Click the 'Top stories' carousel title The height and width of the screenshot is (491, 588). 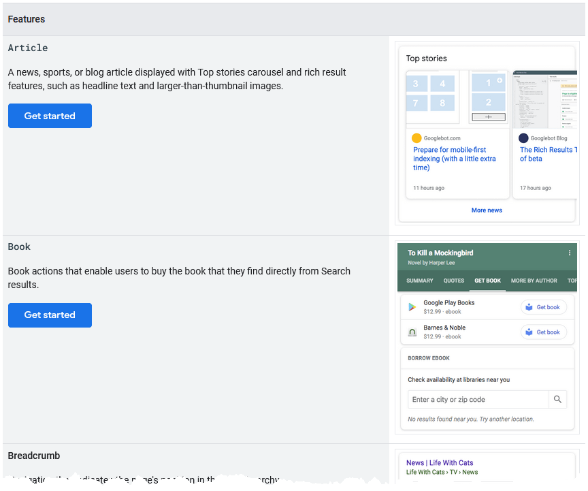coord(427,58)
